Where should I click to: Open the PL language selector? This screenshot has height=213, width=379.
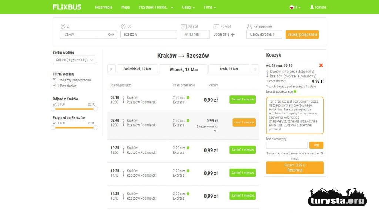point(295,7)
